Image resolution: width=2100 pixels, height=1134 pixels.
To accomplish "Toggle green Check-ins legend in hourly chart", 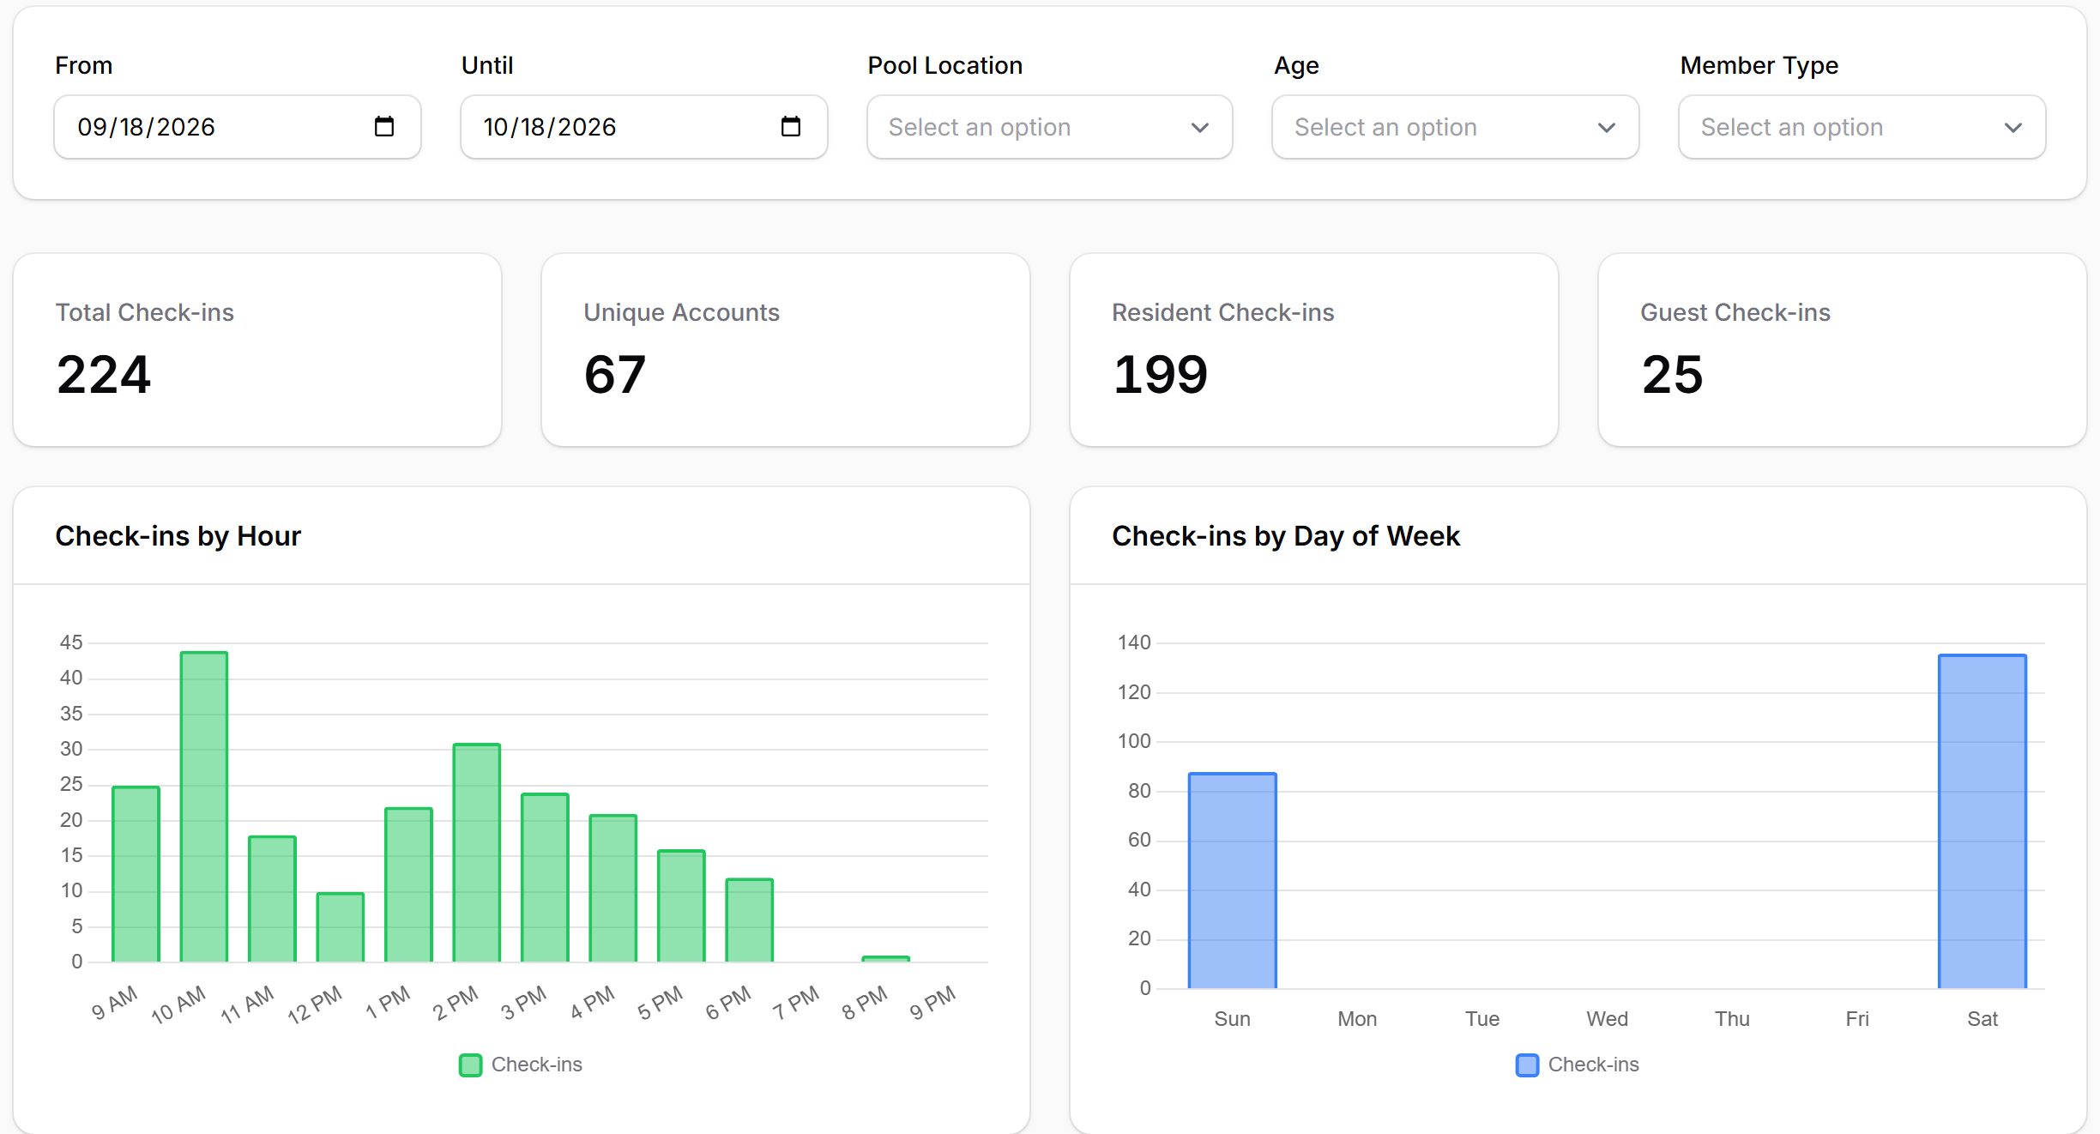I will [521, 1065].
